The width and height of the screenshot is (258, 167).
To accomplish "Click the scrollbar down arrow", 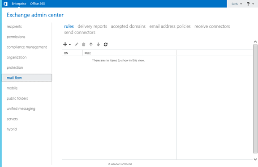I will click(255, 159).
